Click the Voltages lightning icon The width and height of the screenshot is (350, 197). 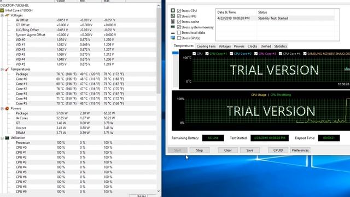click(7, 15)
